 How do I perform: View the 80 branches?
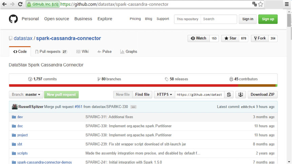(x=109, y=79)
